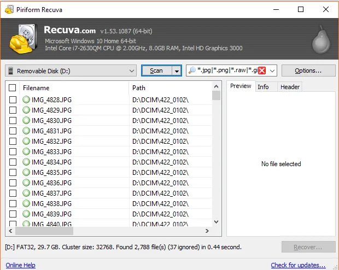Check the box for IMG_4833.JPG

(13, 151)
